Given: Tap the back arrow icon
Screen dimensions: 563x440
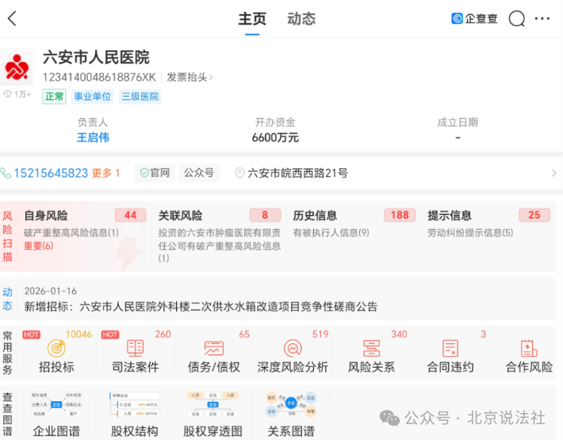Looking at the screenshot, I should point(12,19).
